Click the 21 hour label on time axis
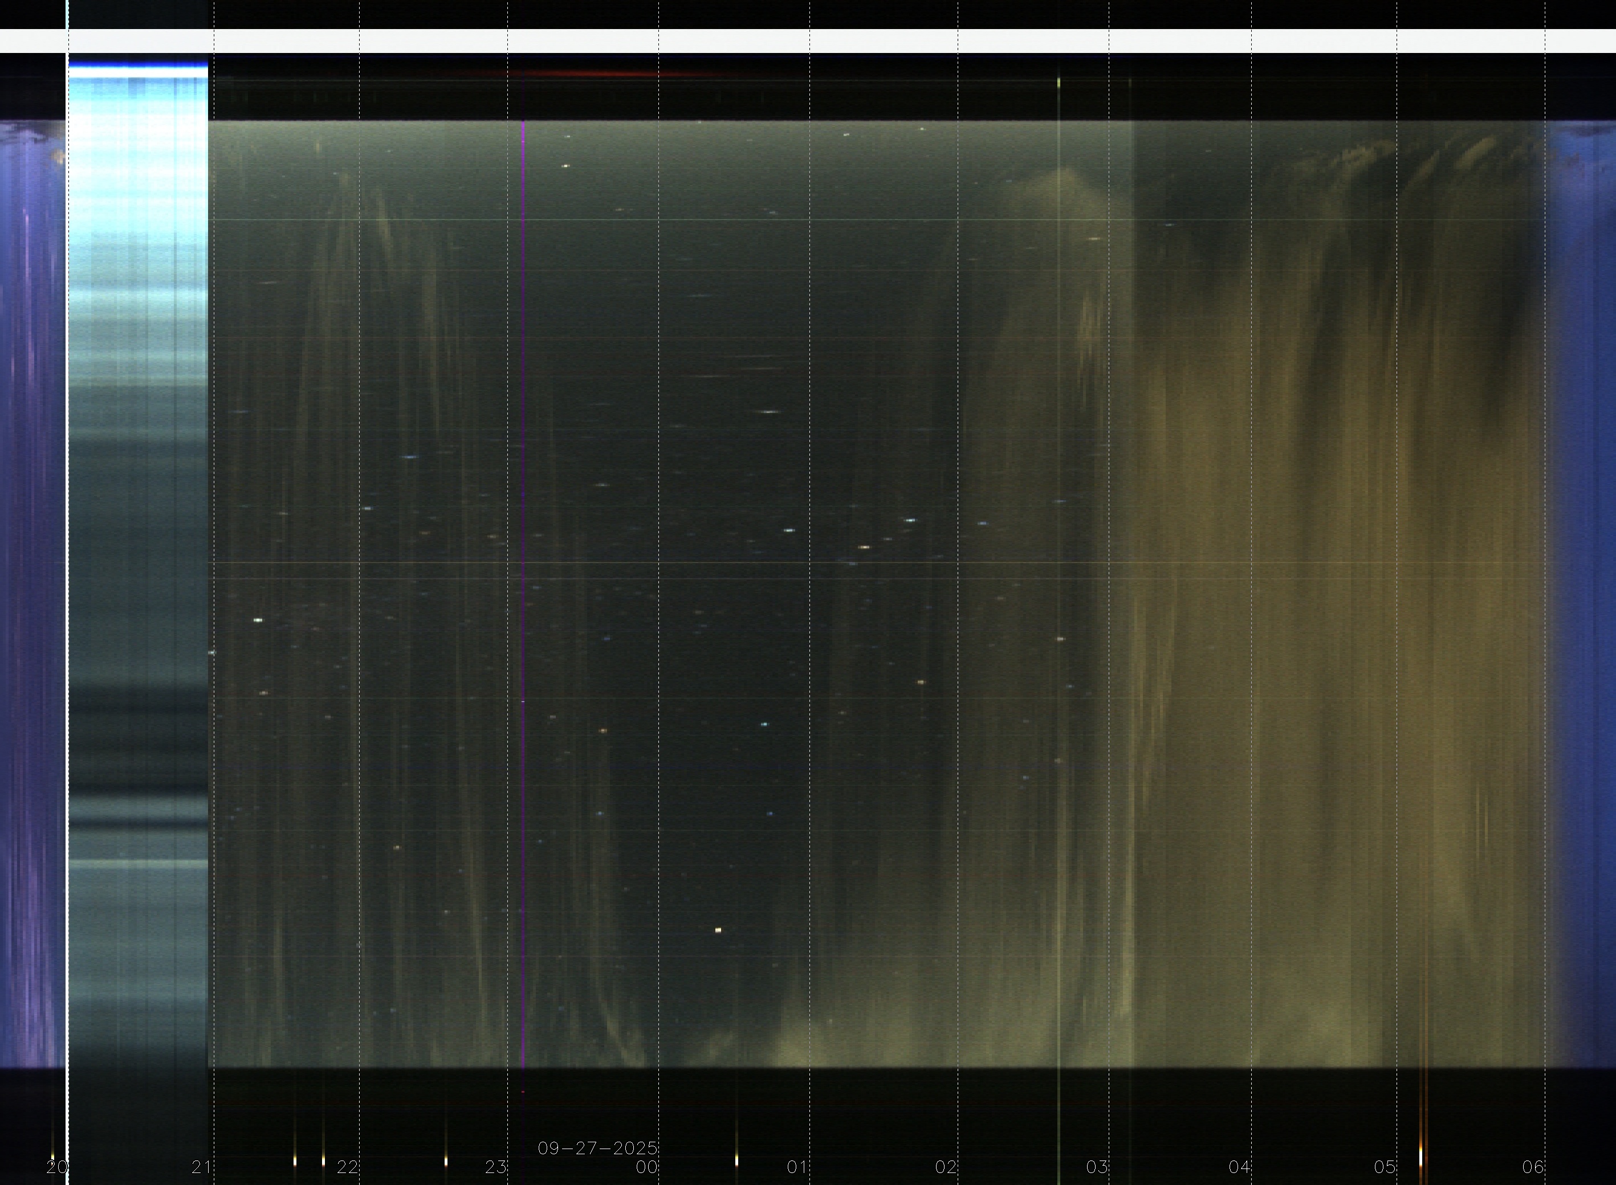The width and height of the screenshot is (1616, 1185). click(x=202, y=1167)
